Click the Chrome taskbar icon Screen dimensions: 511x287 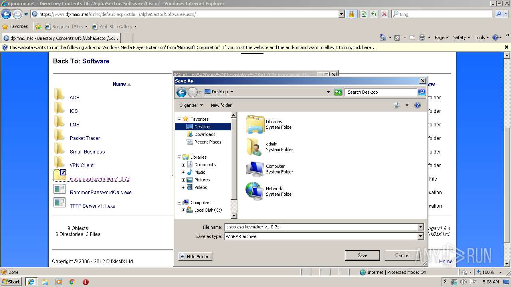click(x=72, y=282)
